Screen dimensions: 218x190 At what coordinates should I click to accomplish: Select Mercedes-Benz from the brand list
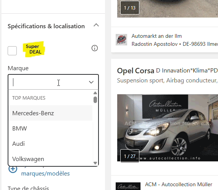[51, 113]
